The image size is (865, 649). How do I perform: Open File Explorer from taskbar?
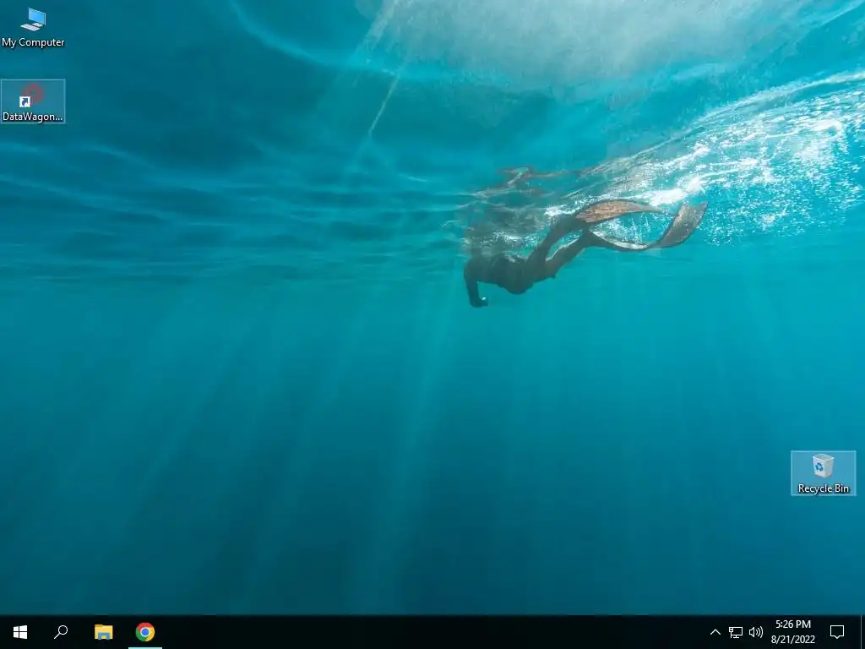[x=103, y=632]
